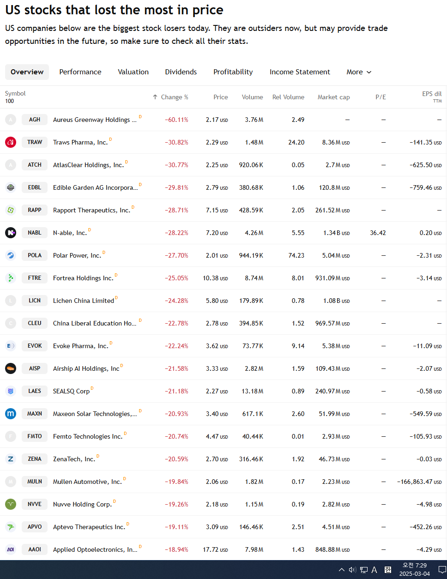Open the Dividends tab
The width and height of the screenshot is (447, 579).
[181, 72]
